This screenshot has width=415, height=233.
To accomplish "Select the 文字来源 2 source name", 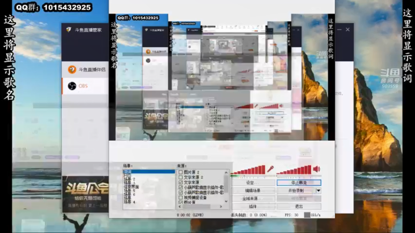I will (193, 177).
